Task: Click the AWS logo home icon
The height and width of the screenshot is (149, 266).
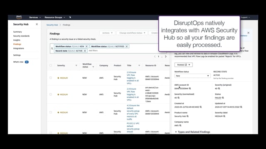Action: coord(19,17)
